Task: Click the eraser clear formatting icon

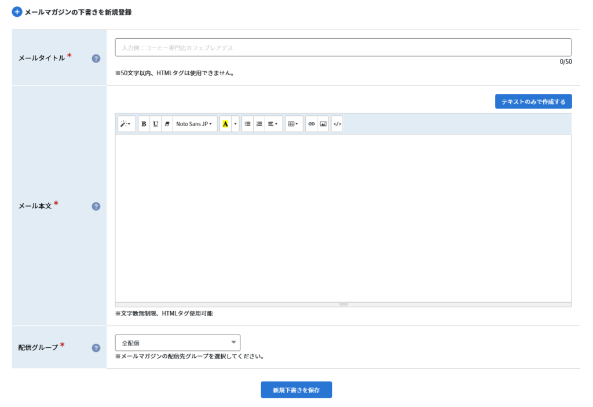Action: (x=167, y=124)
